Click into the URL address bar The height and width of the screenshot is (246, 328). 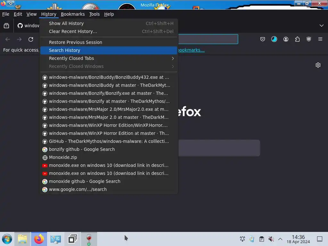208,39
